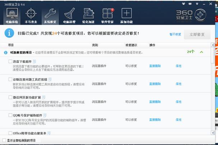Check the 诊断连接问题工具栏按钮 checkbox
This screenshot has width=218, height=145.
[10, 79]
